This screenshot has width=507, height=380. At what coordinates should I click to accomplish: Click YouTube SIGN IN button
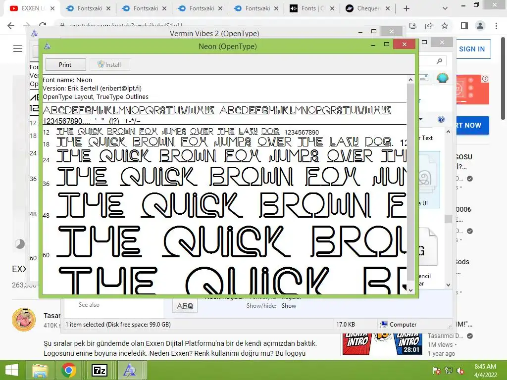[x=473, y=49]
